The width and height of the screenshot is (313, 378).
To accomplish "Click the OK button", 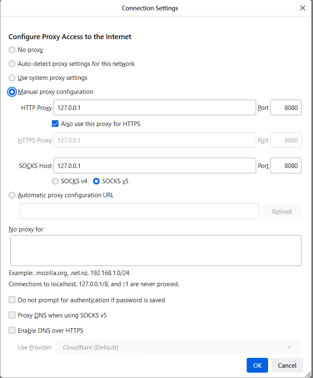I will coord(257,365).
